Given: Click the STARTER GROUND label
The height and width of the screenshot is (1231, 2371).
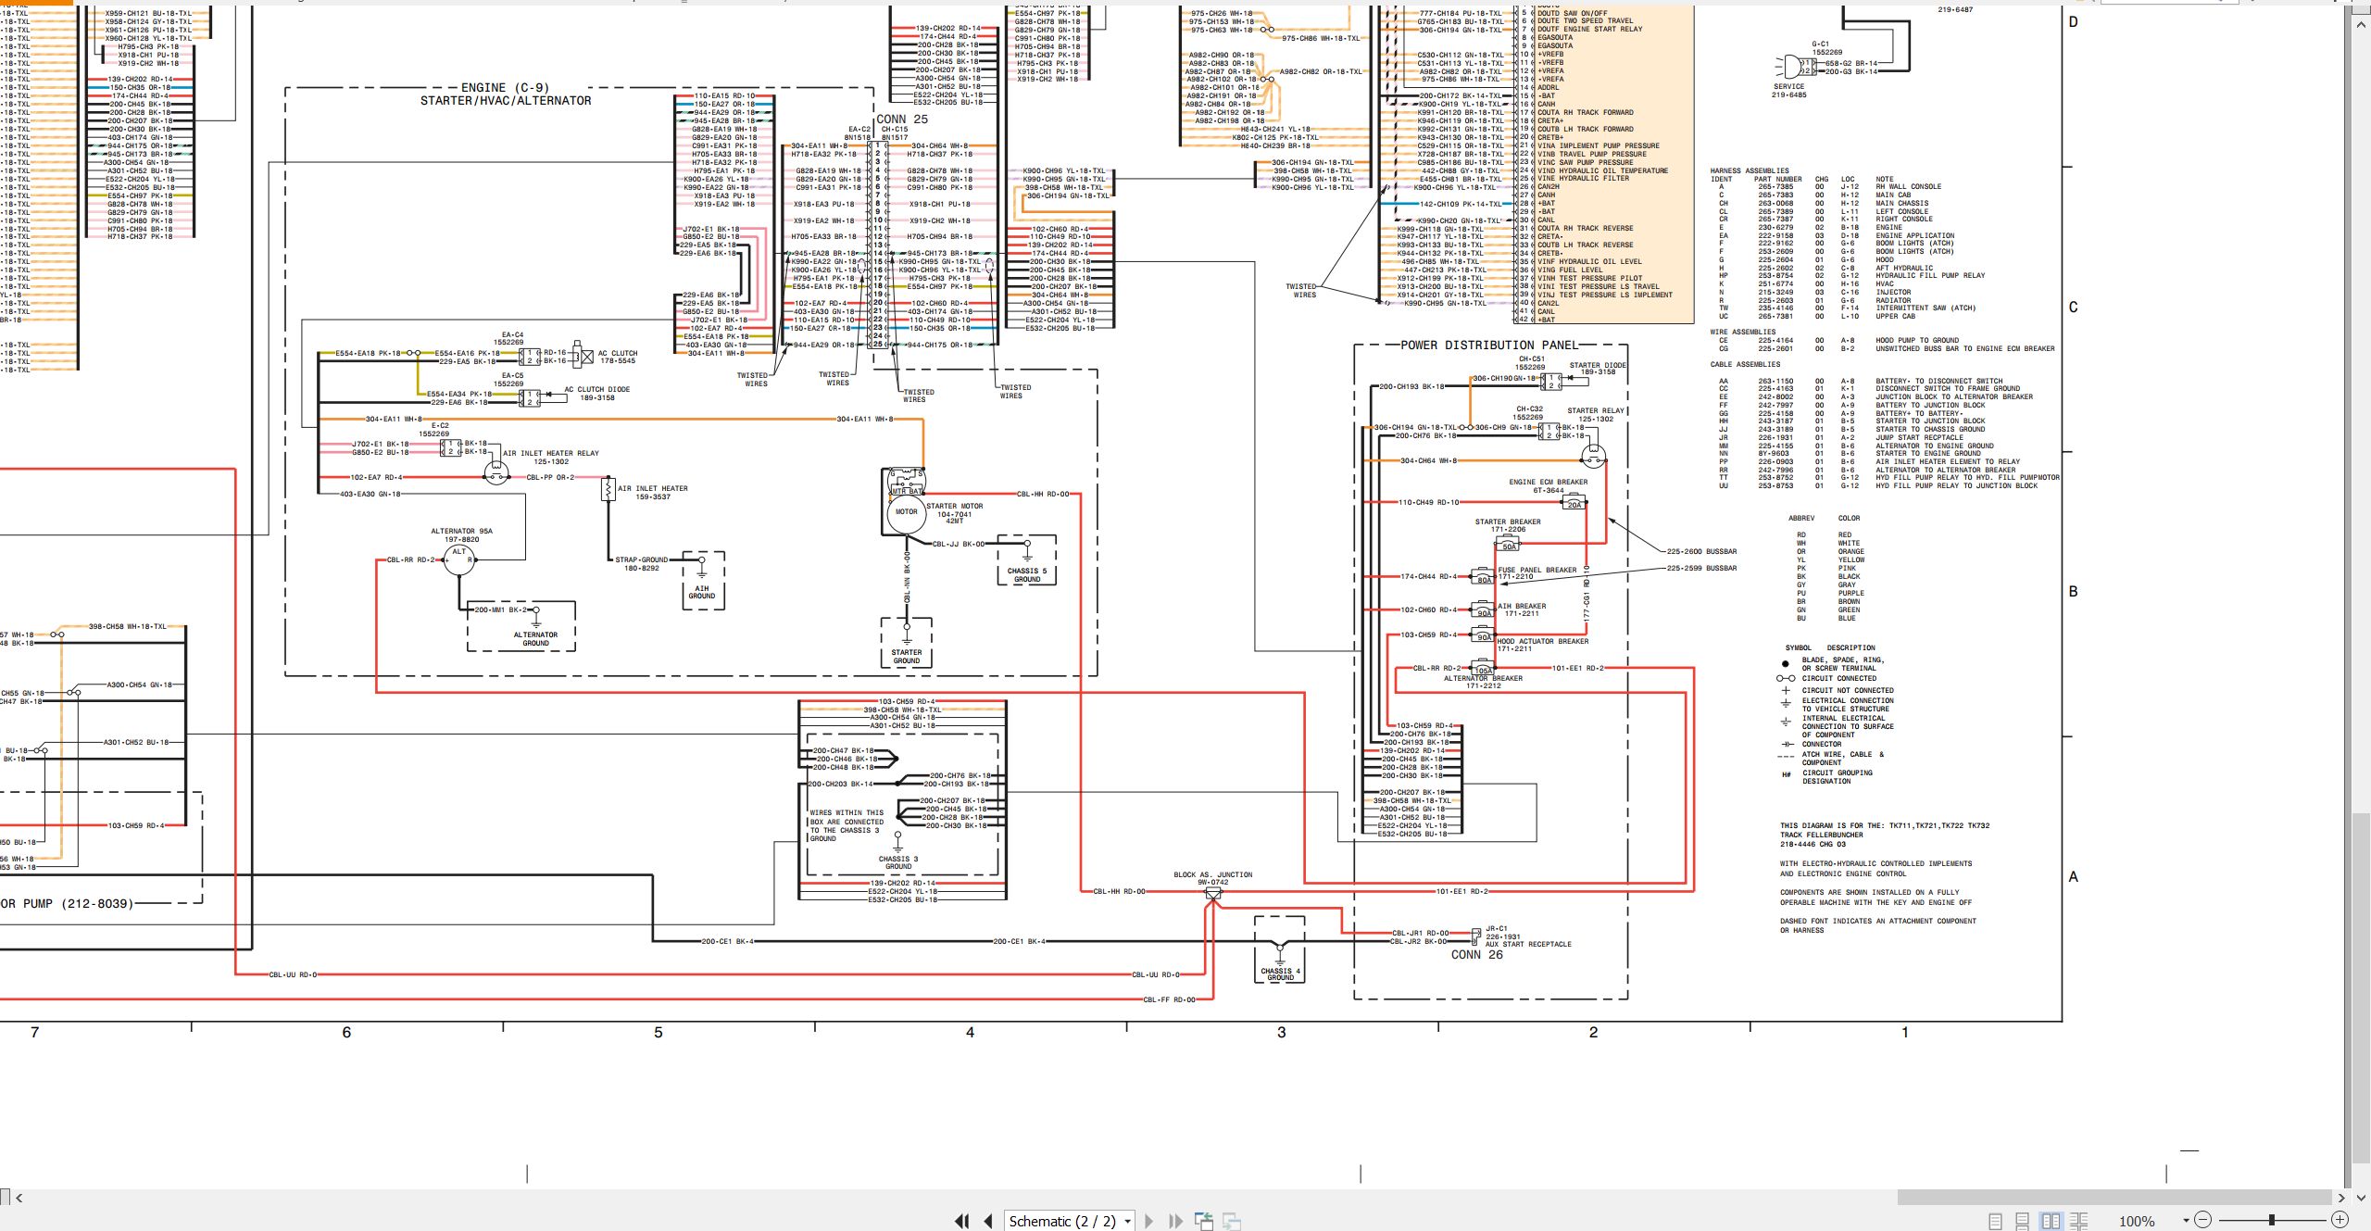Looking at the screenshot, I should pos(907,657).
